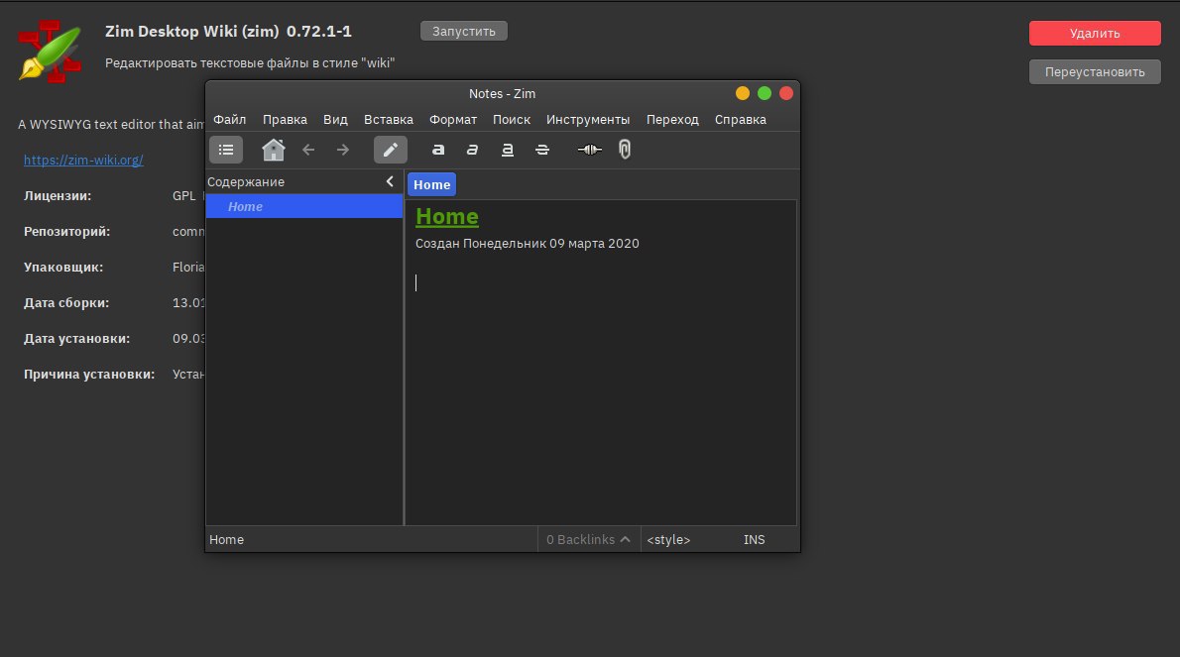1180x657 pixels.
Task: Open the Правка menu
Action: (285, 120)
